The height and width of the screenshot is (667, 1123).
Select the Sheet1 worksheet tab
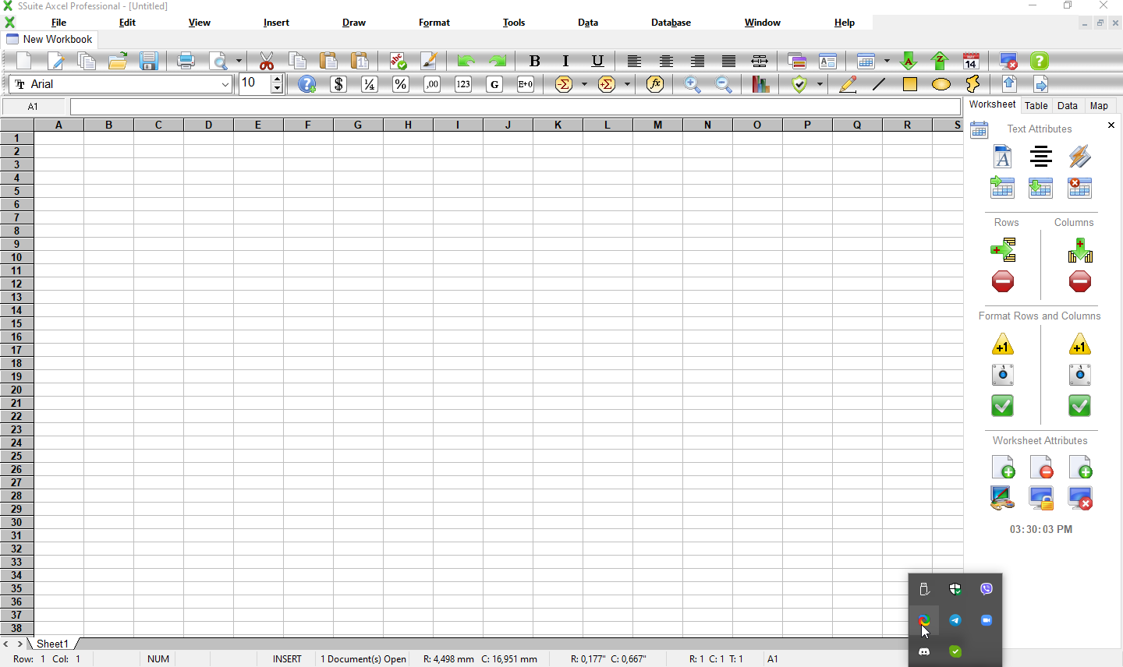[x=52, y=644]
